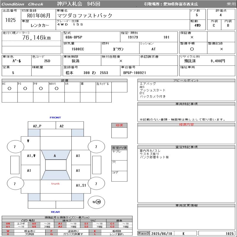Click the 'A2,P' front bumper damage code

point(37,126)
